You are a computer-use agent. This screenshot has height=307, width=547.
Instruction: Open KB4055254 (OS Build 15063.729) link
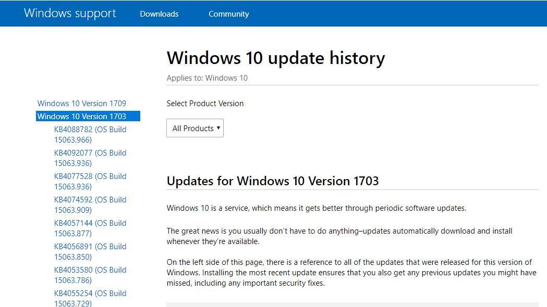[x=90, y=298]
